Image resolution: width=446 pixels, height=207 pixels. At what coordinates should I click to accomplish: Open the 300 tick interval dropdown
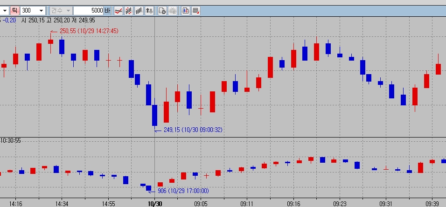(x=42, y=10)
